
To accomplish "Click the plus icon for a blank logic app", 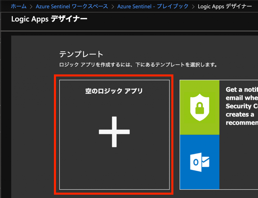I will click(114, 132).
